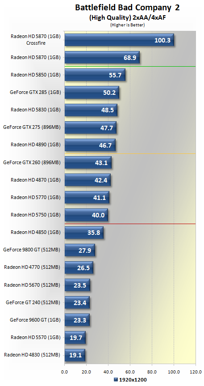The image size is (204, 386).
Task: Click the bar value 48.5
Action: tap(107, 110)
